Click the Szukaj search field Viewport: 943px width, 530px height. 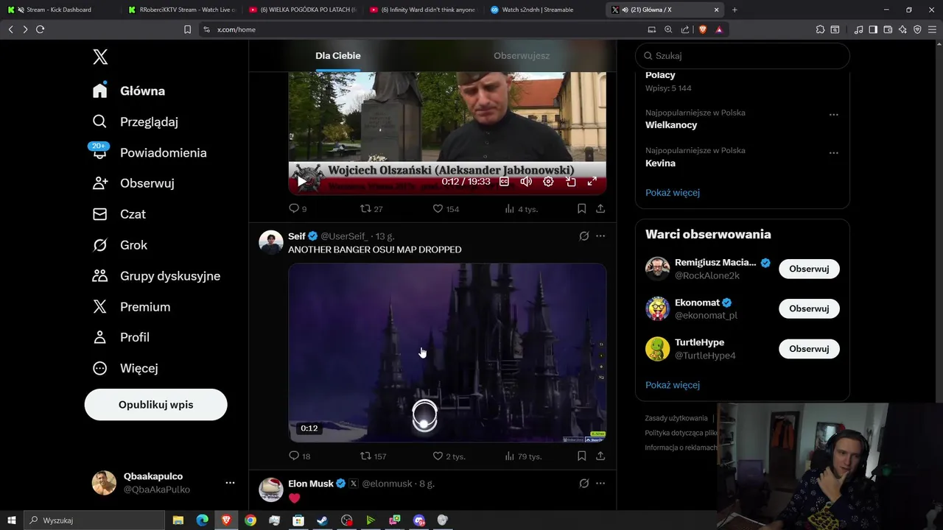[x=743, y=56]
